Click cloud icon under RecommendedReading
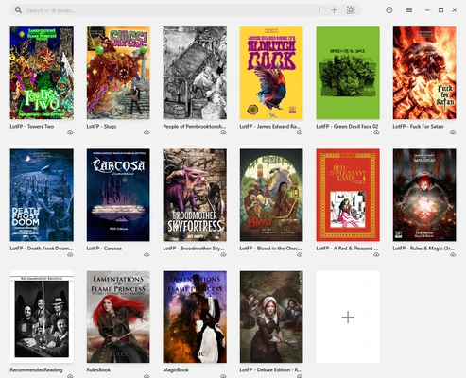 coord(70,376)
